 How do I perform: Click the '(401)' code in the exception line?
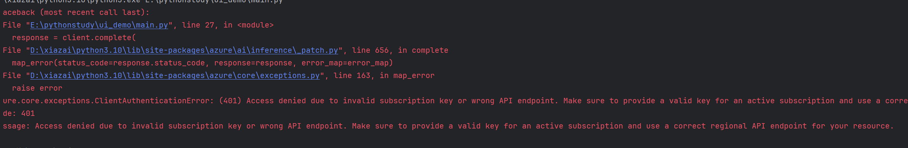(230, 101)
